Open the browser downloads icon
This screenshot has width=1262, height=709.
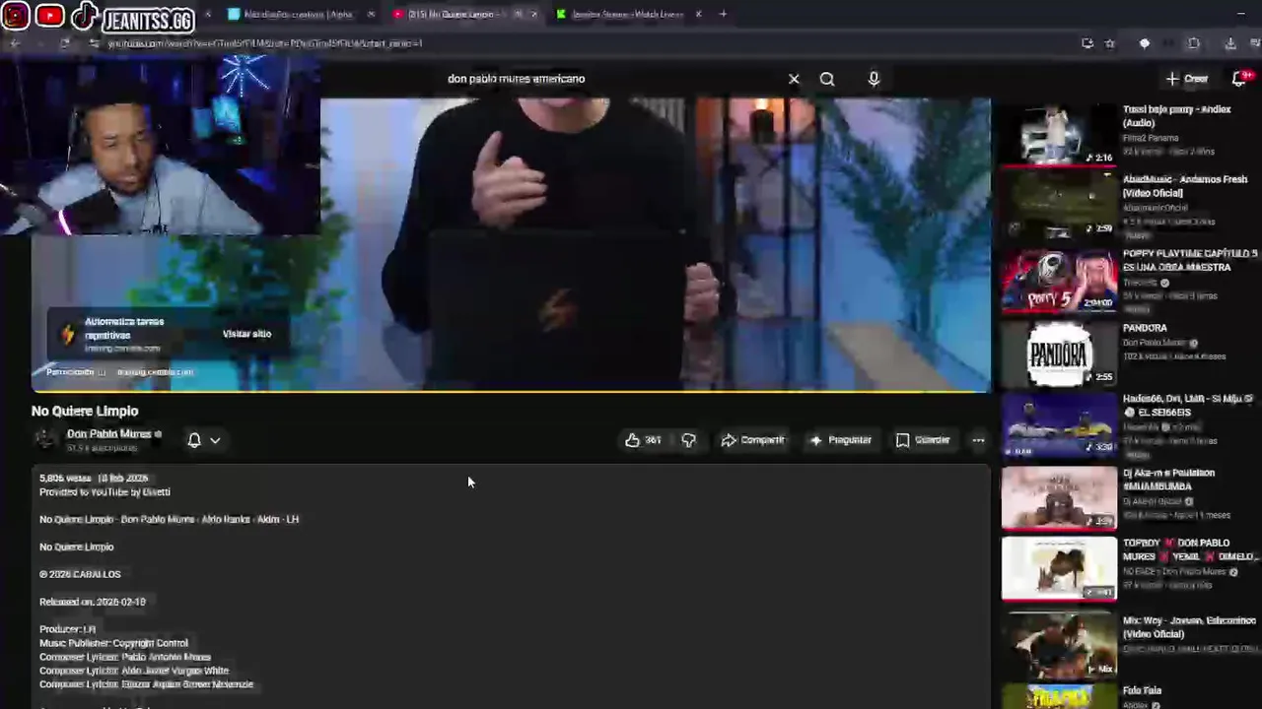click(1230, 43)
